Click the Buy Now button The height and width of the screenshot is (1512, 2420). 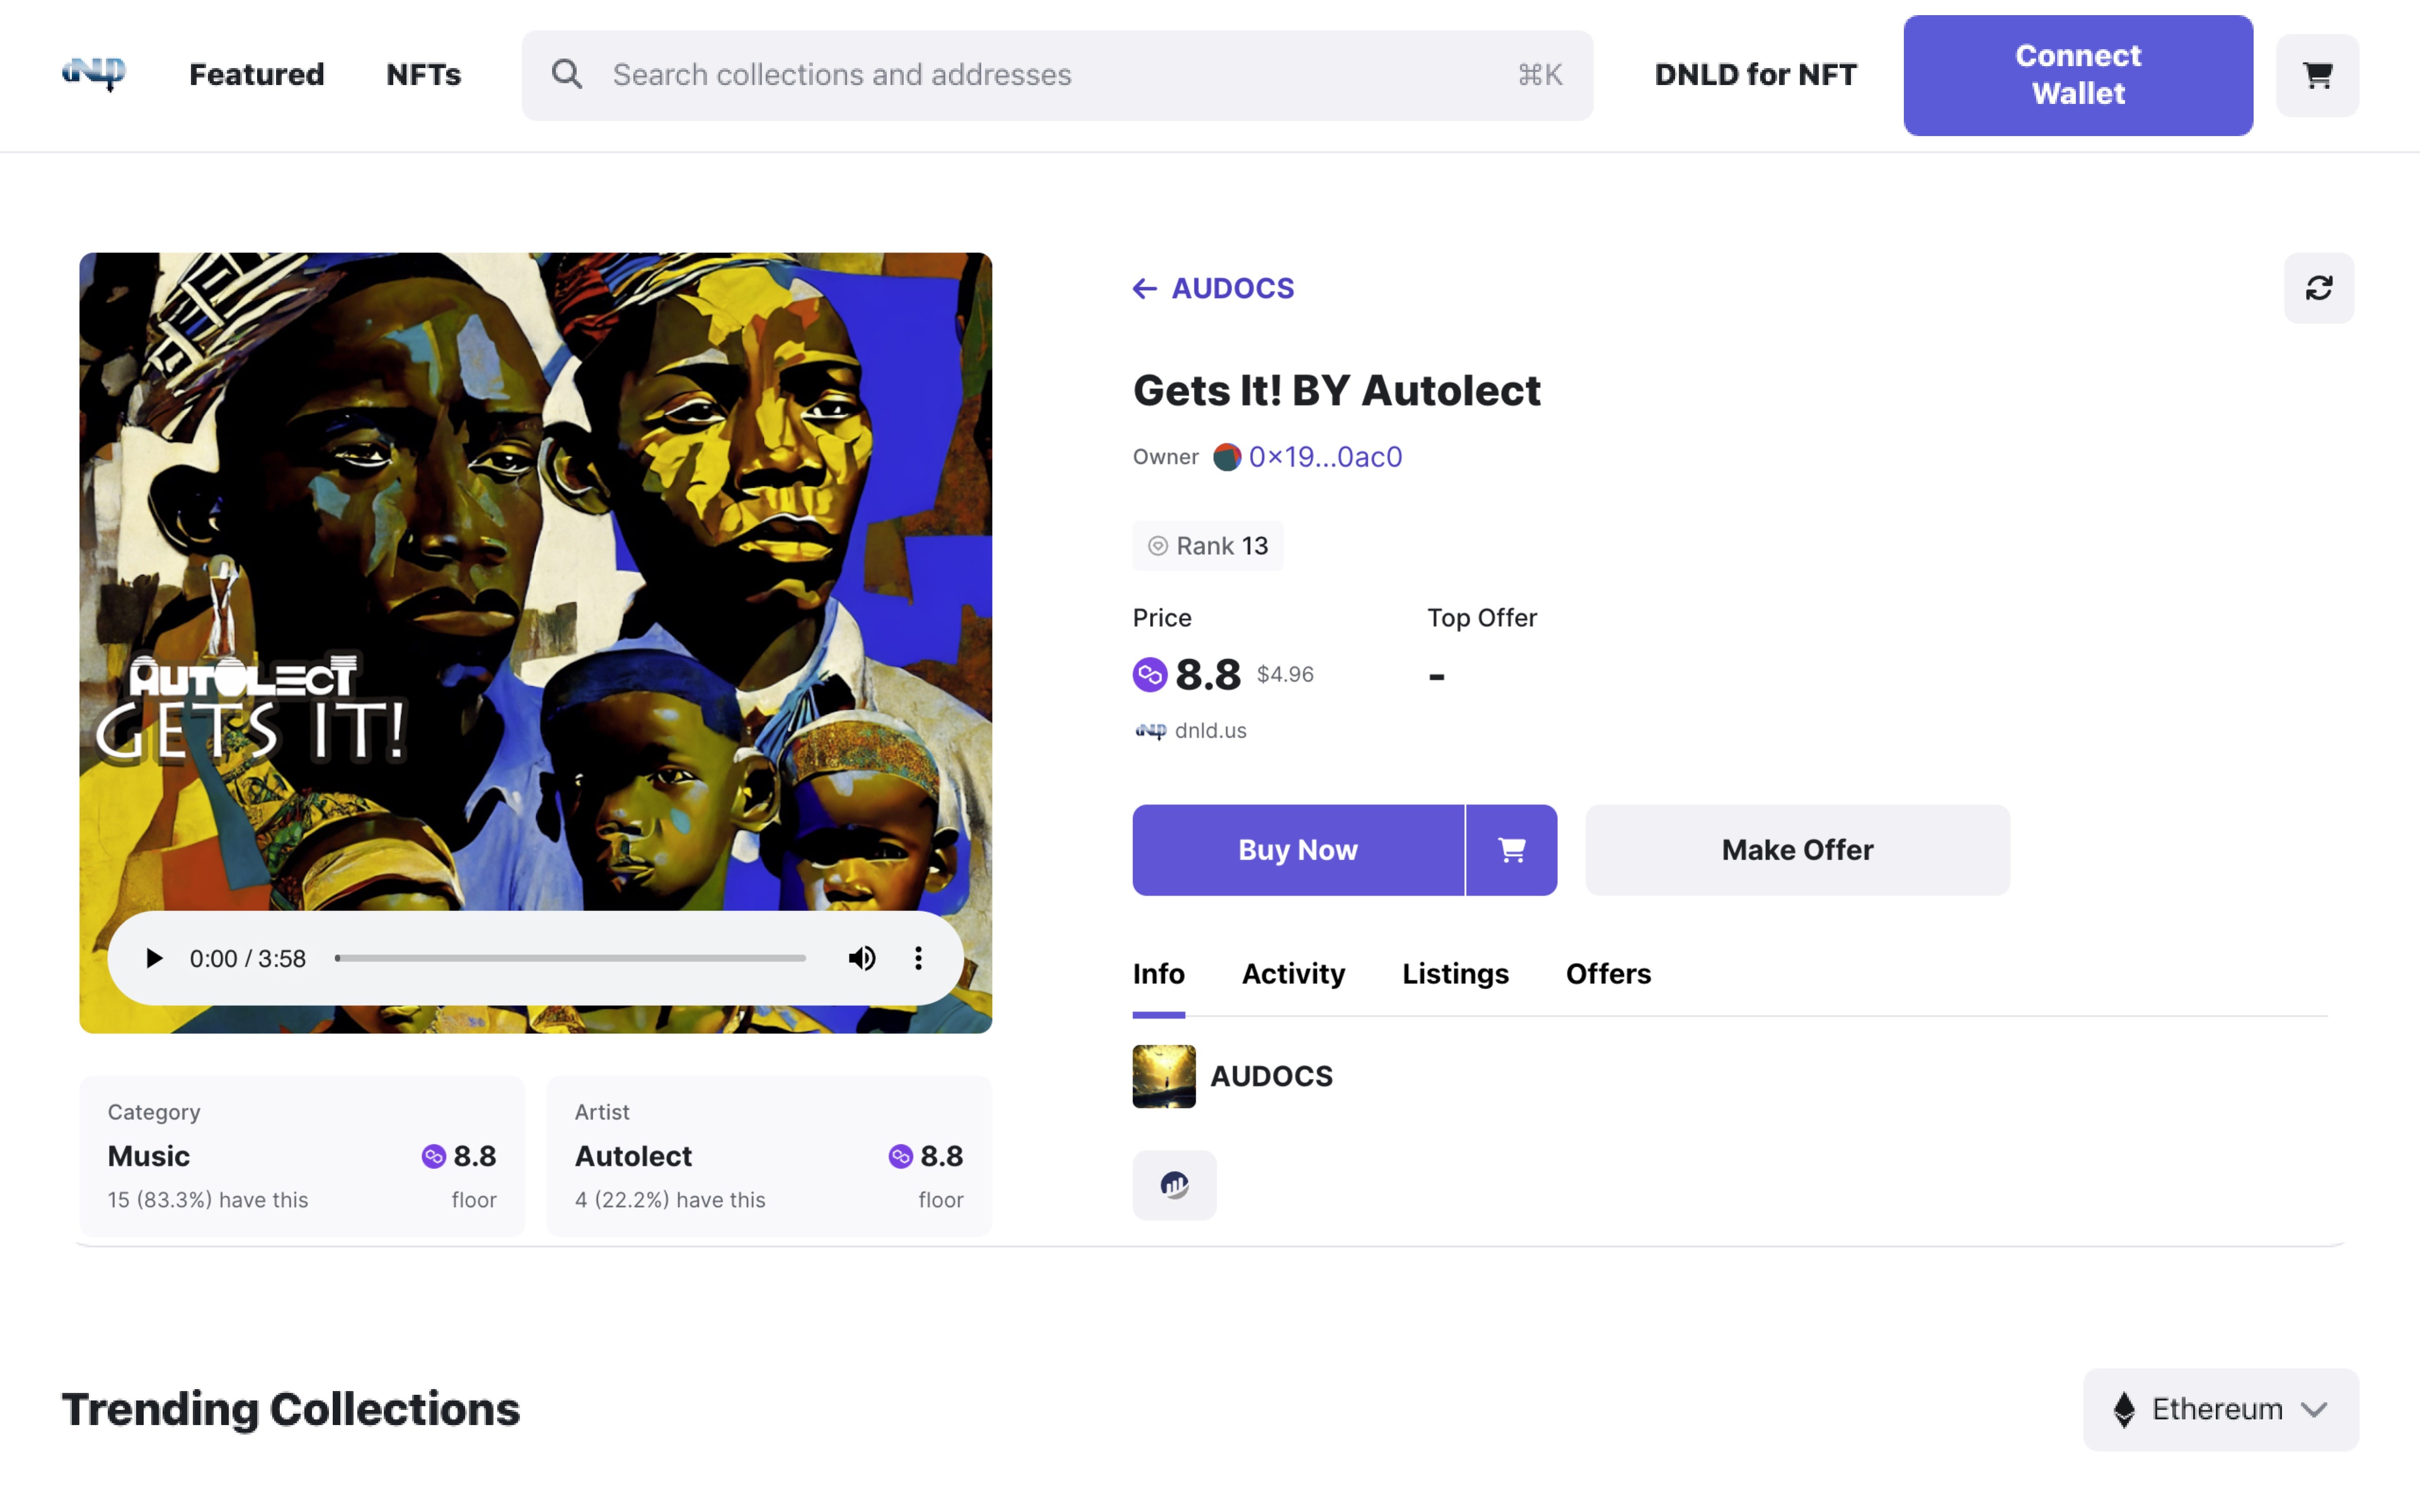(x=1298, y=850)
